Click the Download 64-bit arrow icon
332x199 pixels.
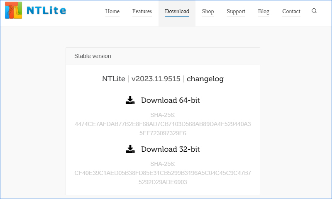pos(130,100)
